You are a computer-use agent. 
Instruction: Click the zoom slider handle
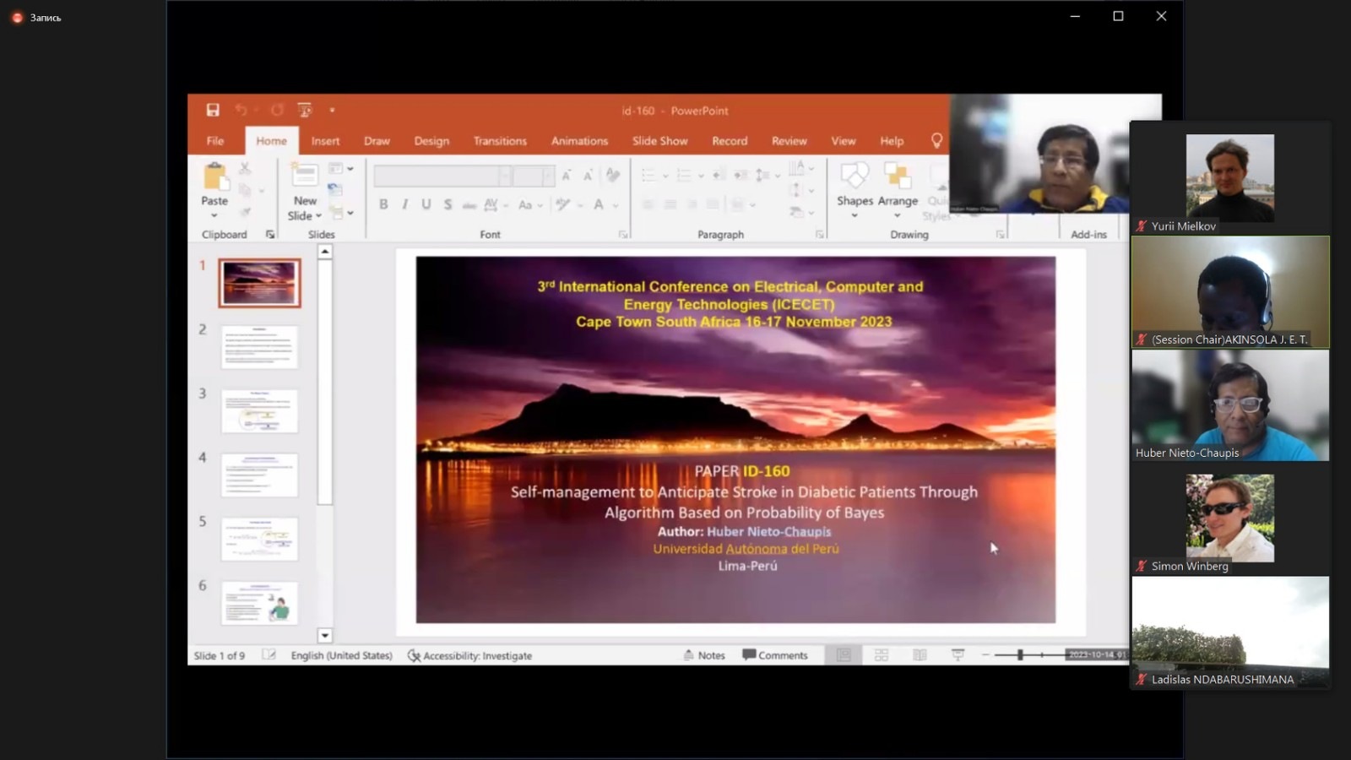pyautogui.click(x=1020, y=655)
